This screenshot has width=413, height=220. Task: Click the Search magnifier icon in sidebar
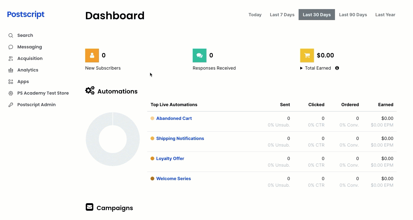point(11,35)
